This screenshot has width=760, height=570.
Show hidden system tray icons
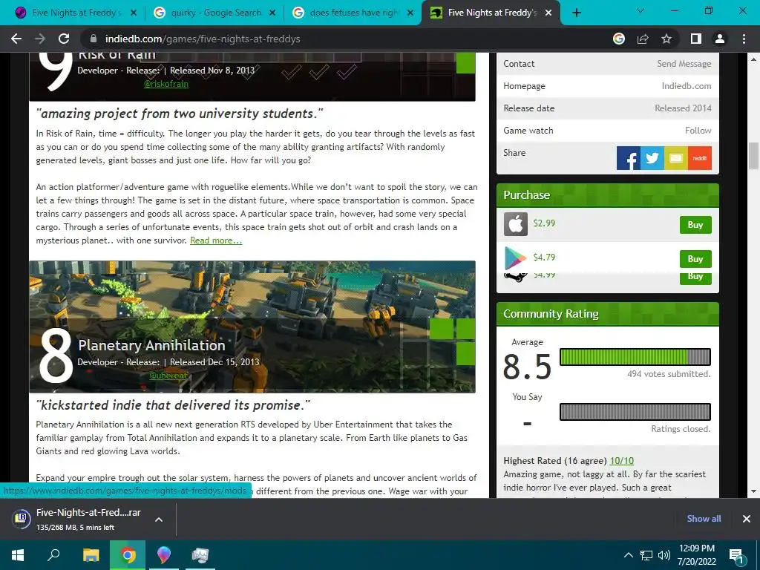628,555
